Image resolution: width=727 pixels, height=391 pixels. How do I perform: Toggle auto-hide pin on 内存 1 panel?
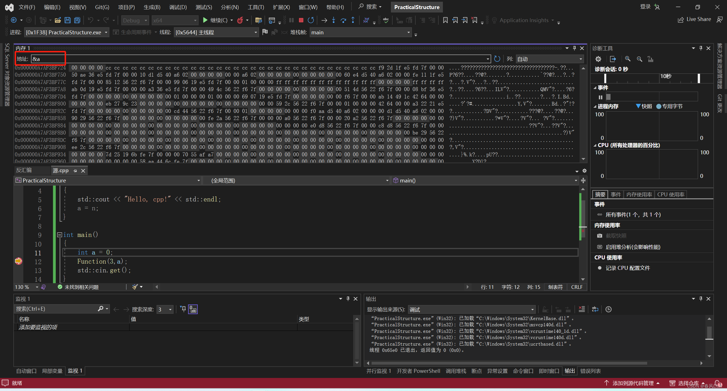click(574, 48)
